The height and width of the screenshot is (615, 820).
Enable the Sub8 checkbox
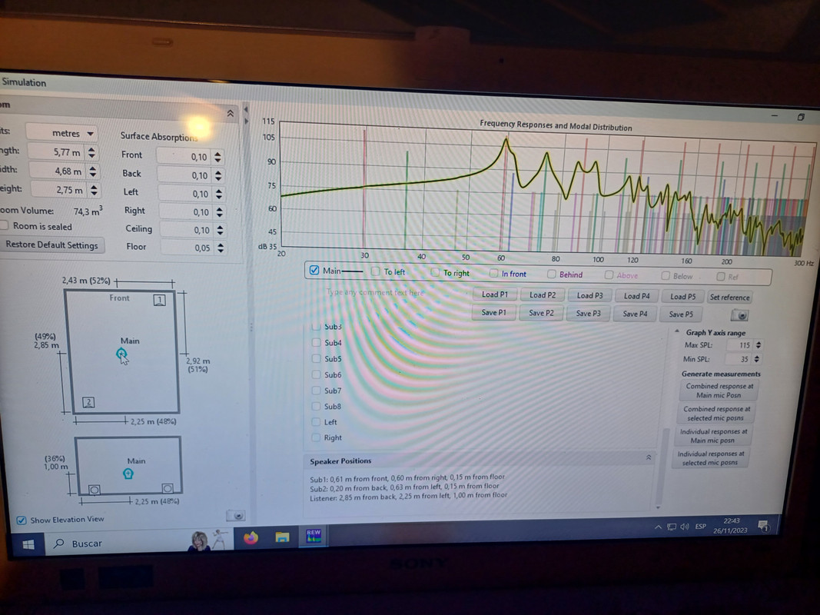316,406
